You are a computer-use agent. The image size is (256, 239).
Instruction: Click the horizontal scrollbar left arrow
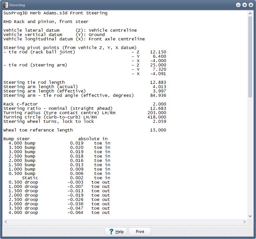(6, 222)
